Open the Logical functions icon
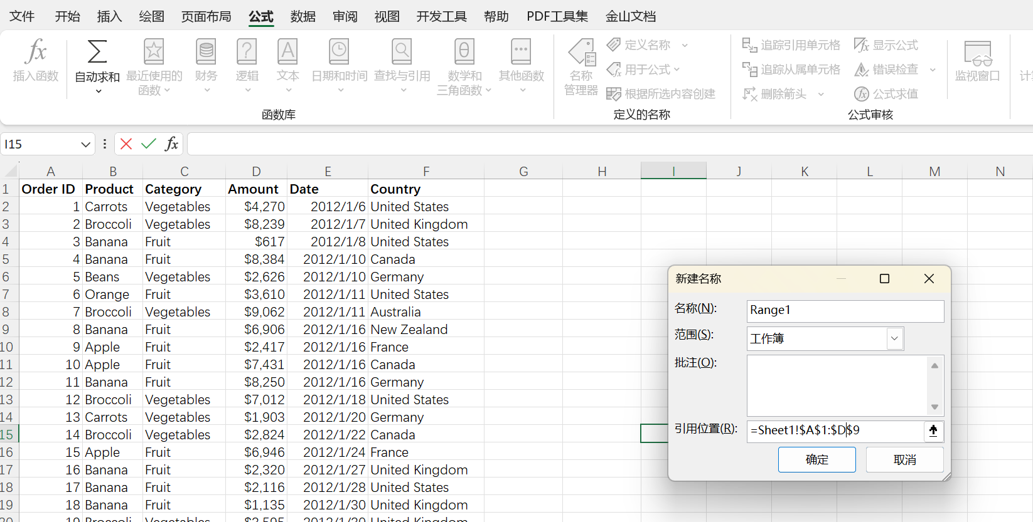 tap(247, 53)
